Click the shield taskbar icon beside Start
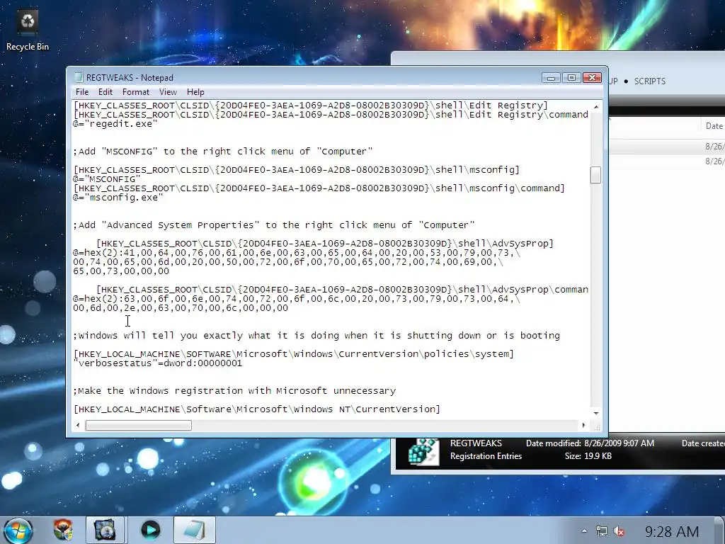The width and height of the screenshot is (725, 544). pyautogui.click(x=63, y=530)
